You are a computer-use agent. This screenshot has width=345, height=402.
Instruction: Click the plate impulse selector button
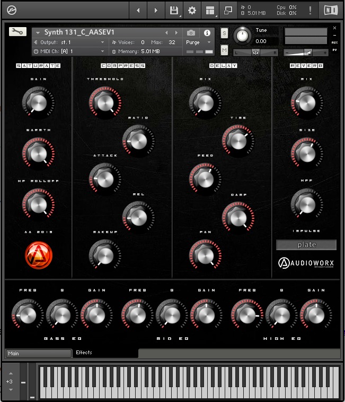coord(306,245)
